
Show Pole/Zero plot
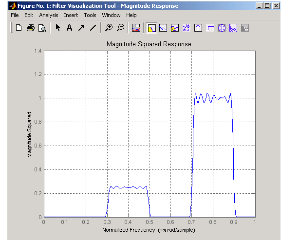(x=222, y=28)
